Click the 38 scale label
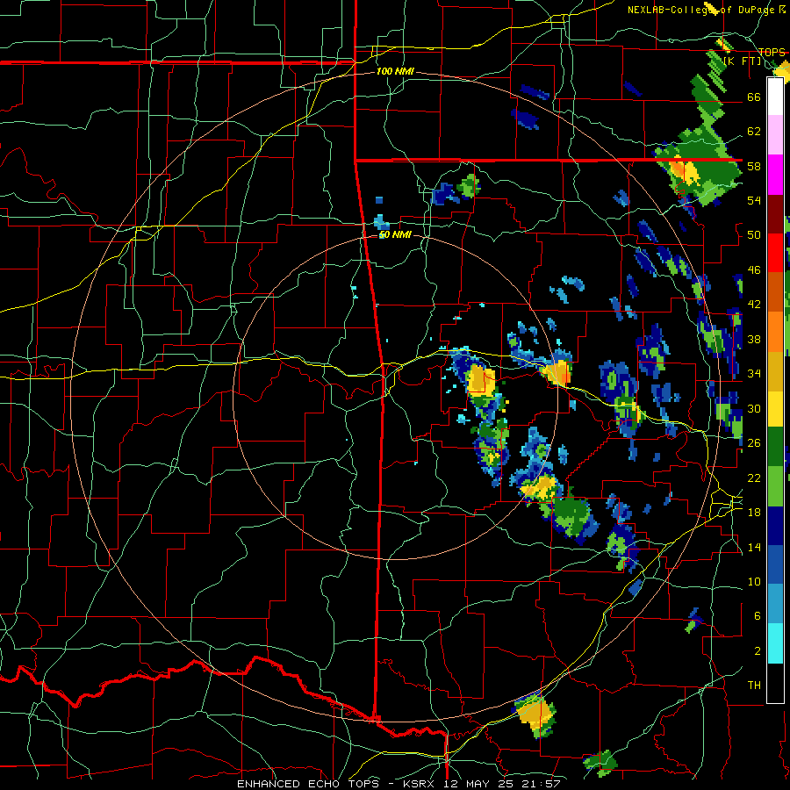This screenshot has height=790, width=790. point(754,339)
